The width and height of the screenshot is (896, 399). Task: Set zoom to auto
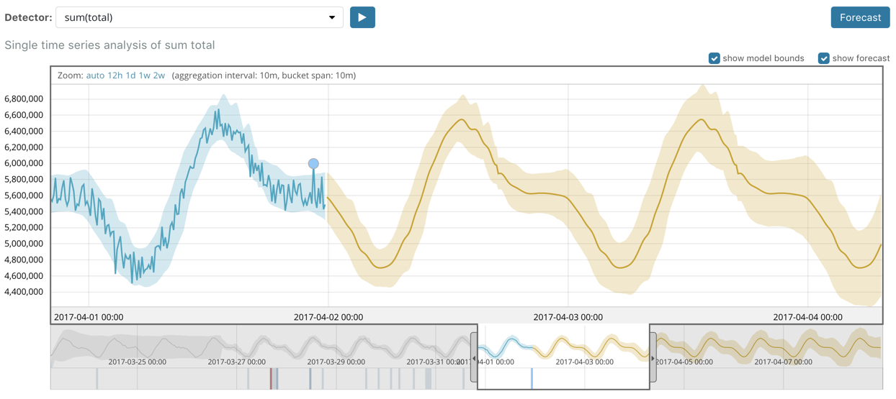pyautogui.click(x=95, y=75)
